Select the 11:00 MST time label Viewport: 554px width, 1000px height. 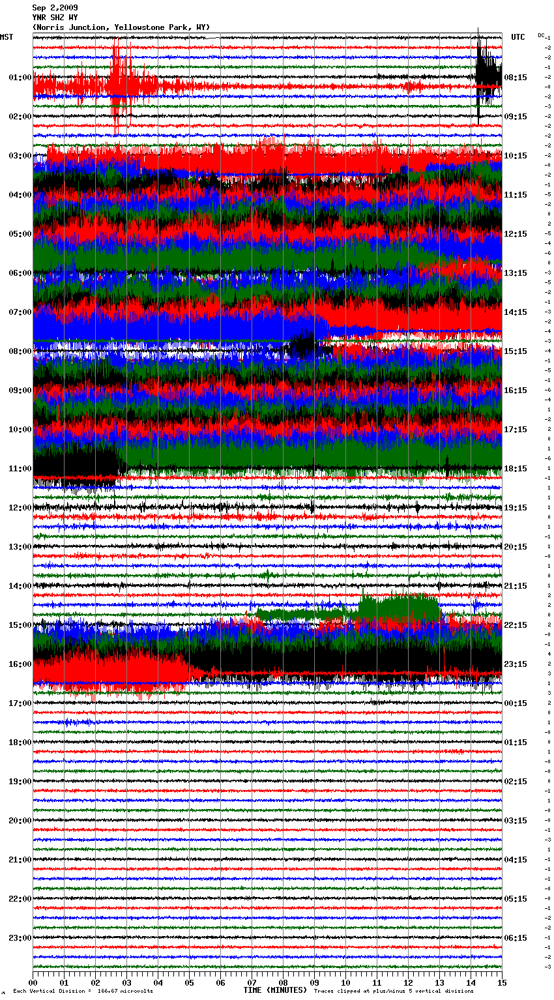pyautogui.click(x=20, y=469)
